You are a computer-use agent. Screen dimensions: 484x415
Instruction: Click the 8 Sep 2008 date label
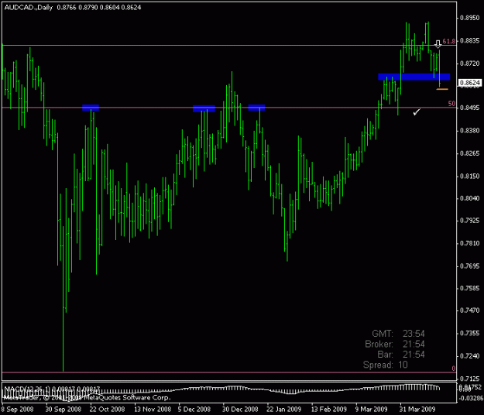17,409
